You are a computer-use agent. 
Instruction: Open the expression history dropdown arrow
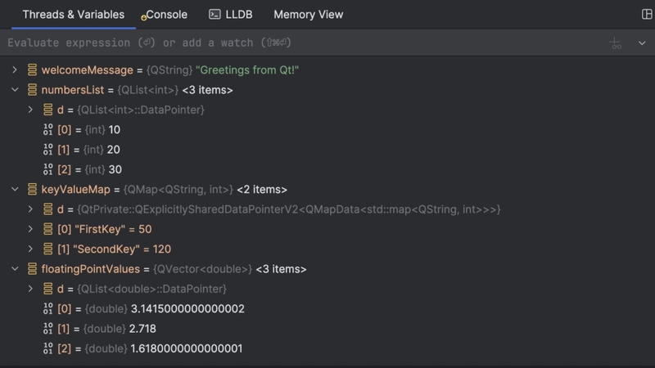pos(641,43)
